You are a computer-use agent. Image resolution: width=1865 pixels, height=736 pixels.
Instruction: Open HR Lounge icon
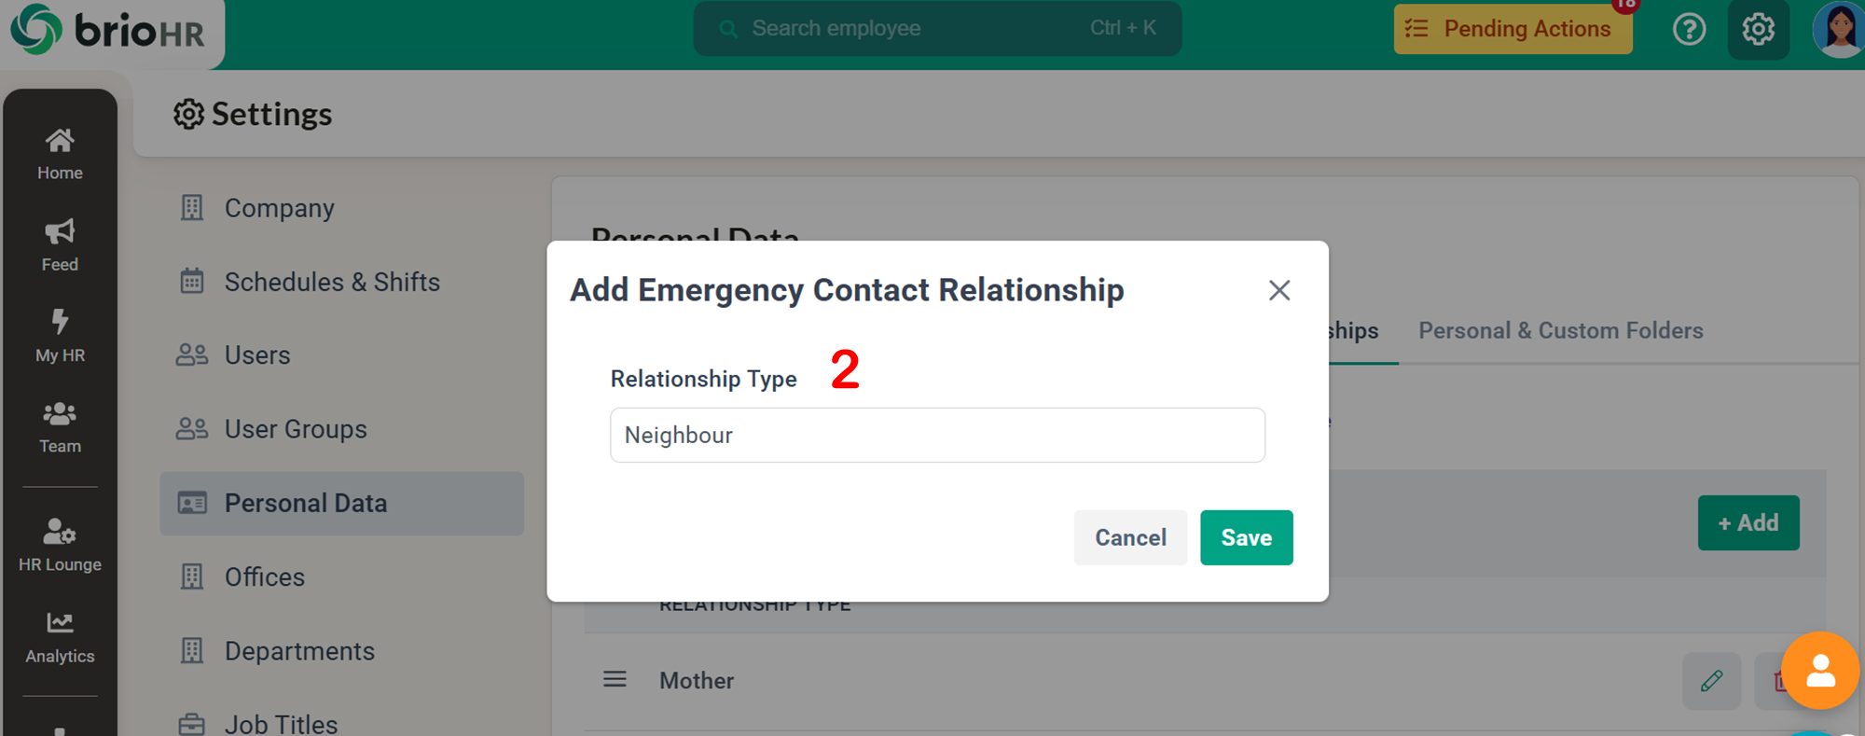(60, 532)
